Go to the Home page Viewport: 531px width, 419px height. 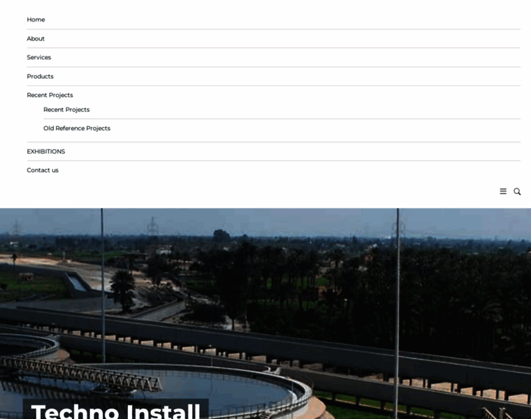[x=36, y=20]
